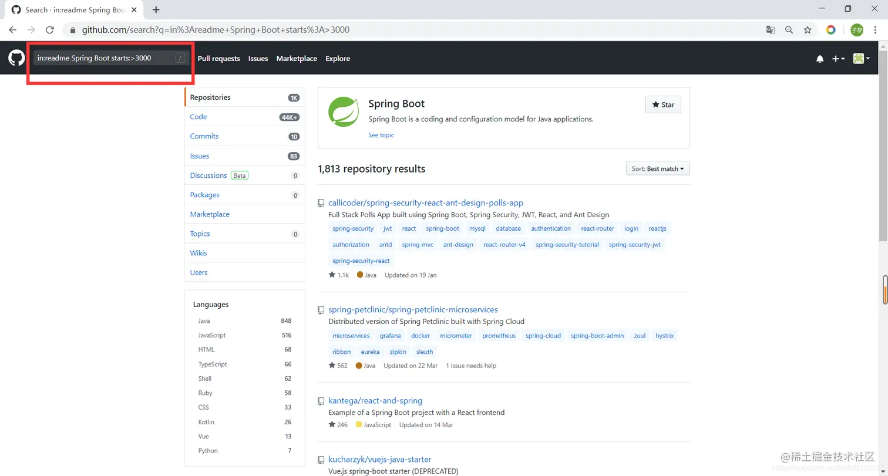This screenshot has height=476, width=888.
Task: Bookmark this page with the star icon
Action: [x=808, y=29]
